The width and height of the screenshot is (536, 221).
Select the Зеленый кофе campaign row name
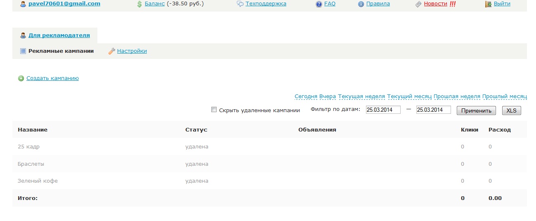pyautogui.click(x=38, y=181)
